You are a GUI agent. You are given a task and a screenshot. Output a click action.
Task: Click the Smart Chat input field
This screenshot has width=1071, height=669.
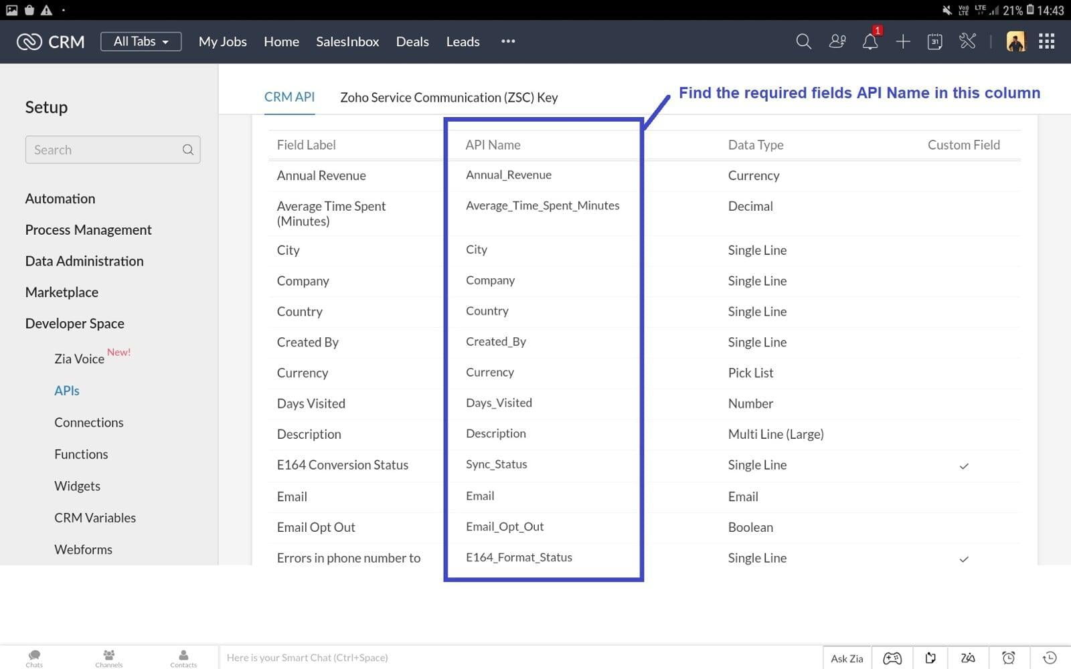pyautogui.click(x=520, y=658)
